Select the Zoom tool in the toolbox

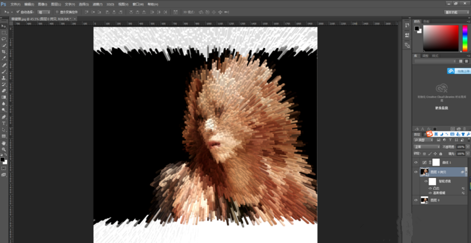(4, 149)
